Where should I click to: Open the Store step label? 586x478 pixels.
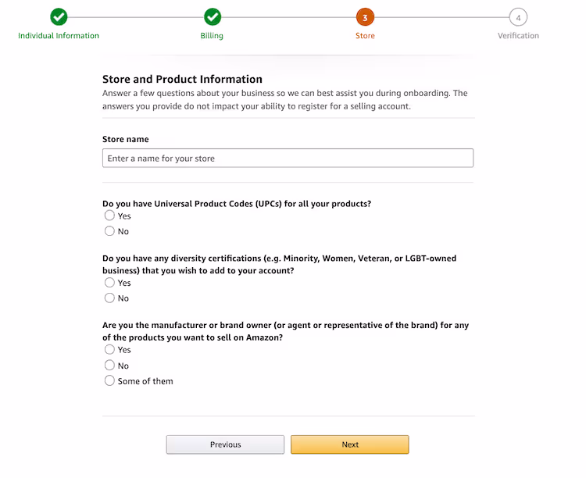coord(365,35)
